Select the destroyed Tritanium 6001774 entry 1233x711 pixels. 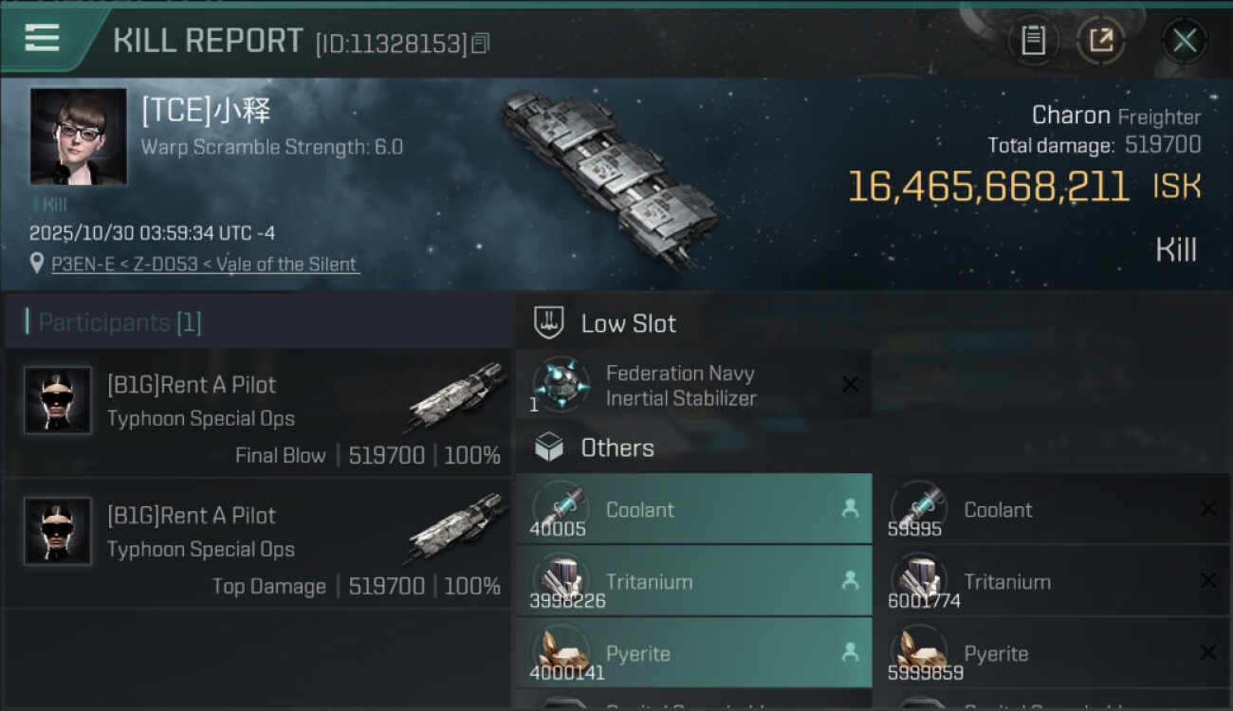click(1053, 581)
